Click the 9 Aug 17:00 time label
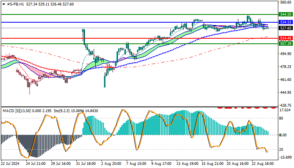This screenshot has width=294, height=168. [161, 164]
